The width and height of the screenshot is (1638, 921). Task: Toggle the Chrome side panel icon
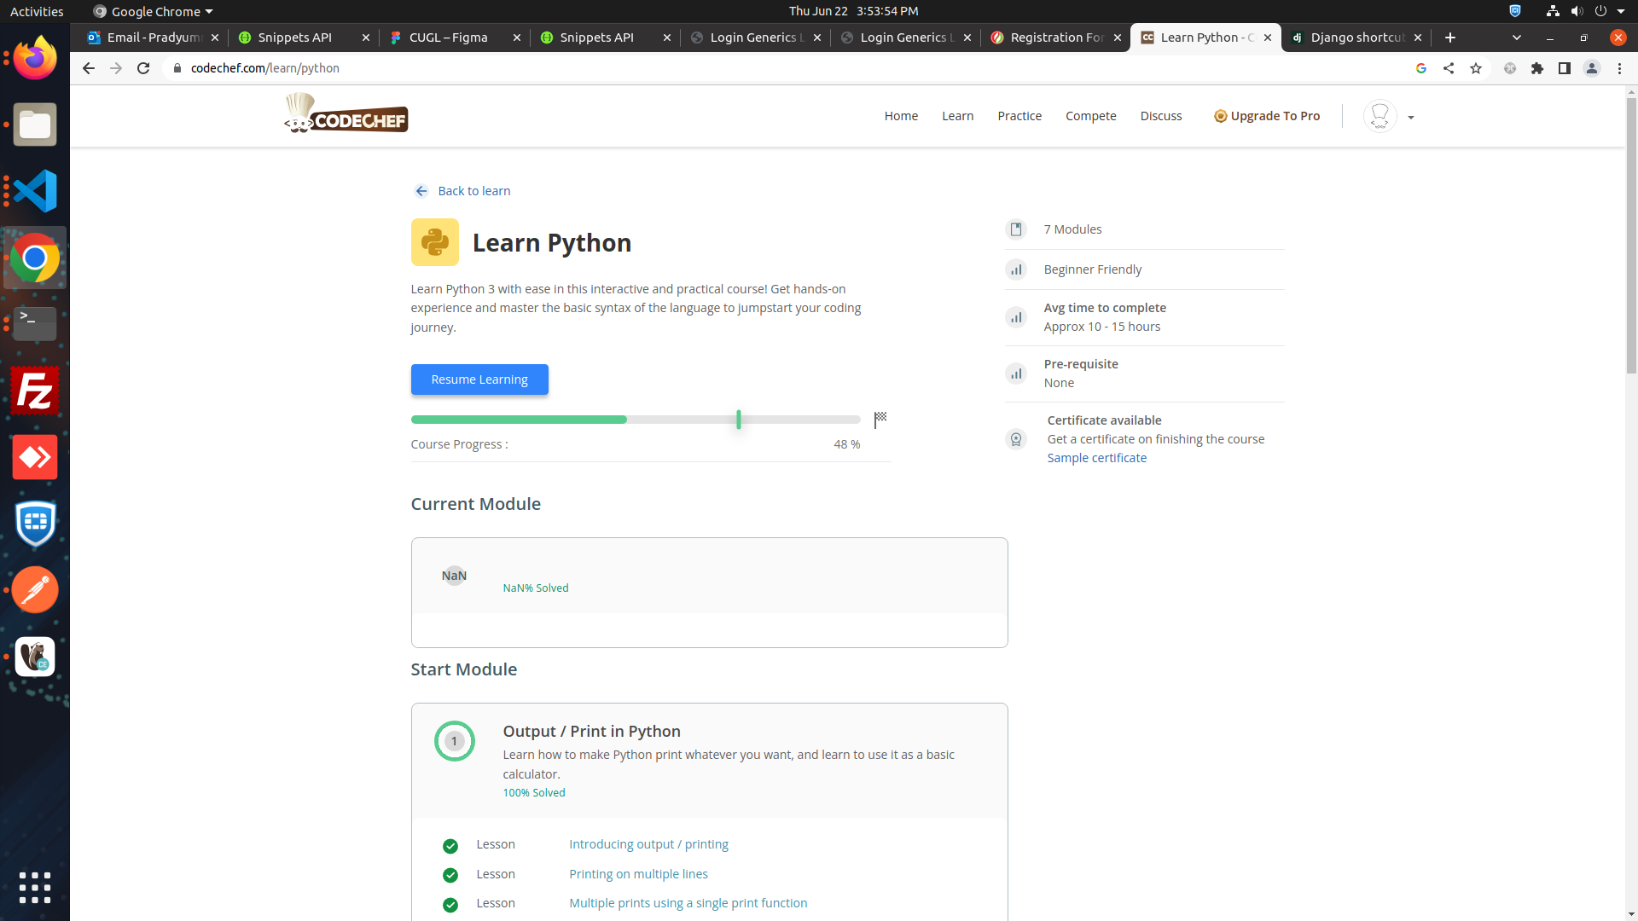[1565, 68]
